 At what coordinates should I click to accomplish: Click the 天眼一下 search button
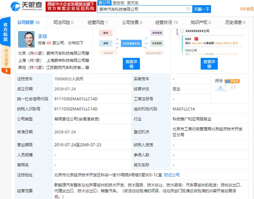point(201,9)
